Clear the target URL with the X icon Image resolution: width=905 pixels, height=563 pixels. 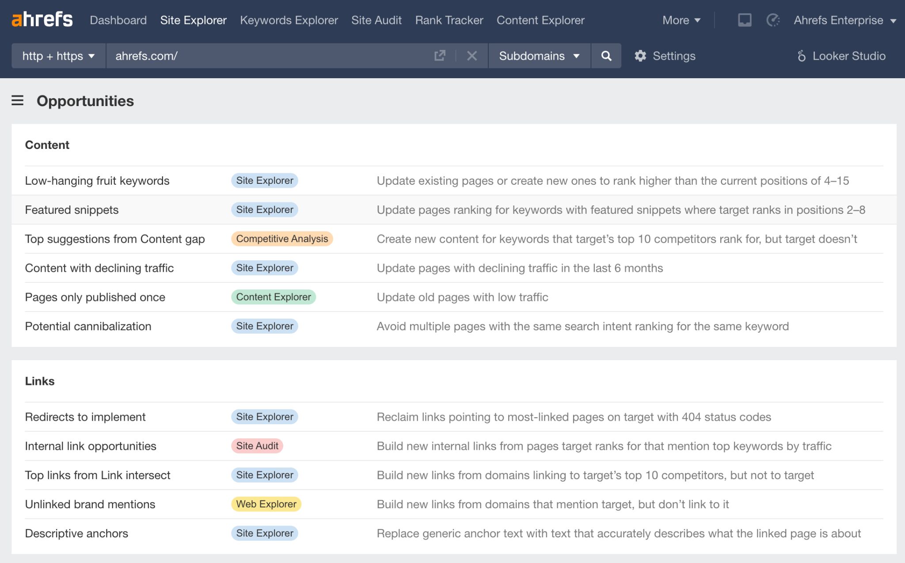pyautogui.click(x=472, y=56)
